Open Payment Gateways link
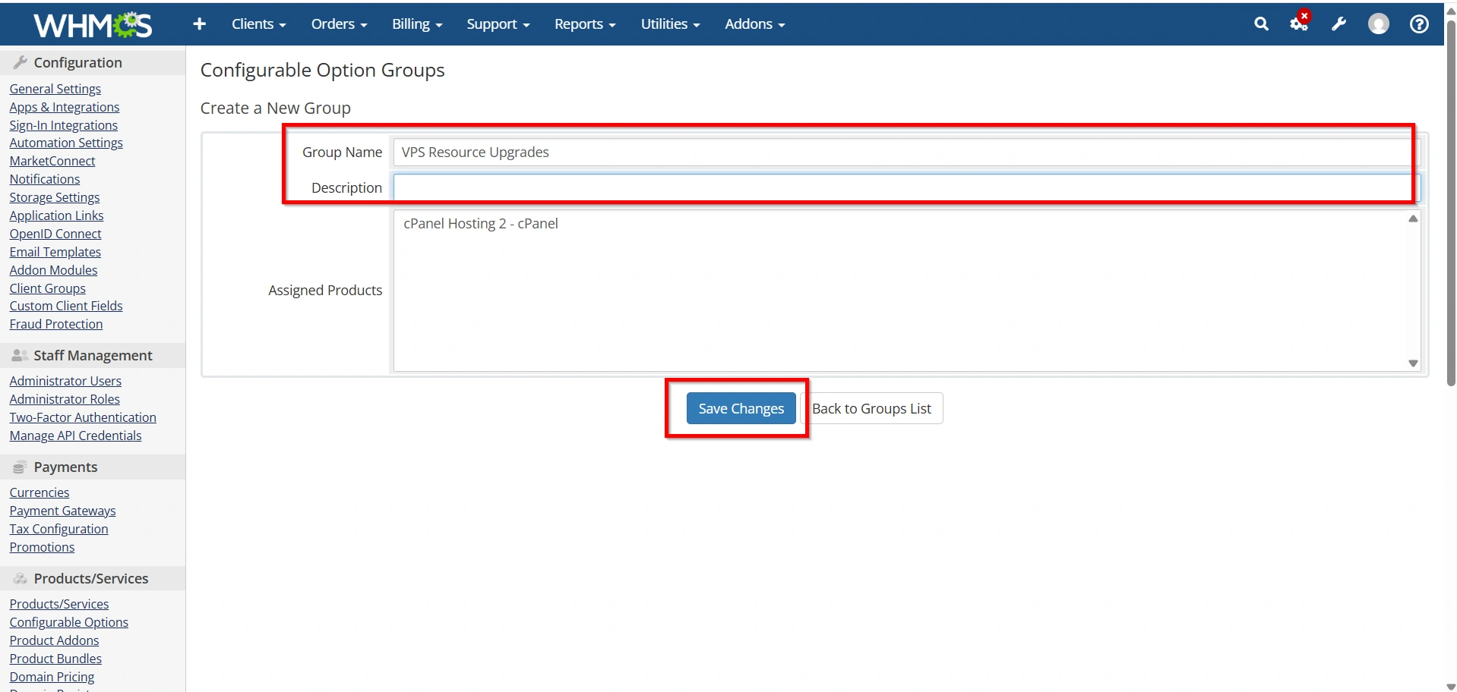Image resolution: width=1457 pixels, height=692 pixels. 62,511
